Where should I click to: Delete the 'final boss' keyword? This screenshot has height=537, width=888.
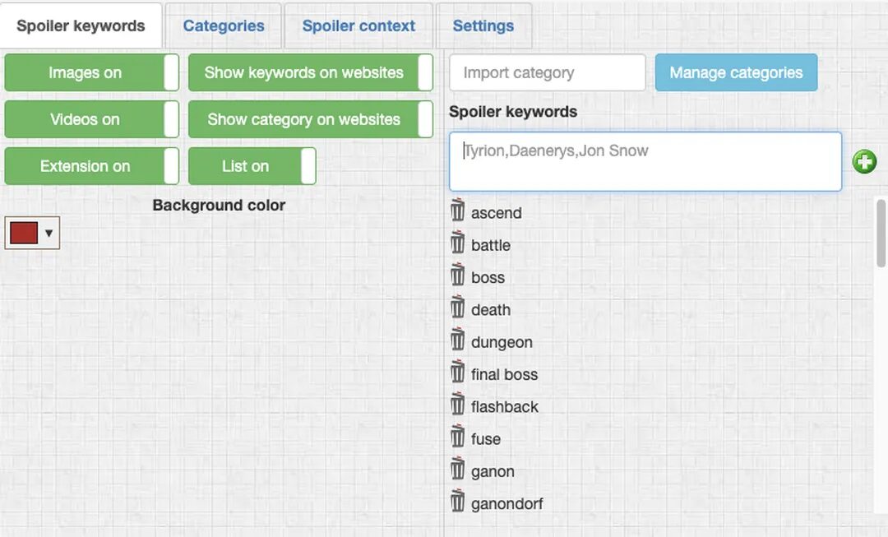(458, 373)
